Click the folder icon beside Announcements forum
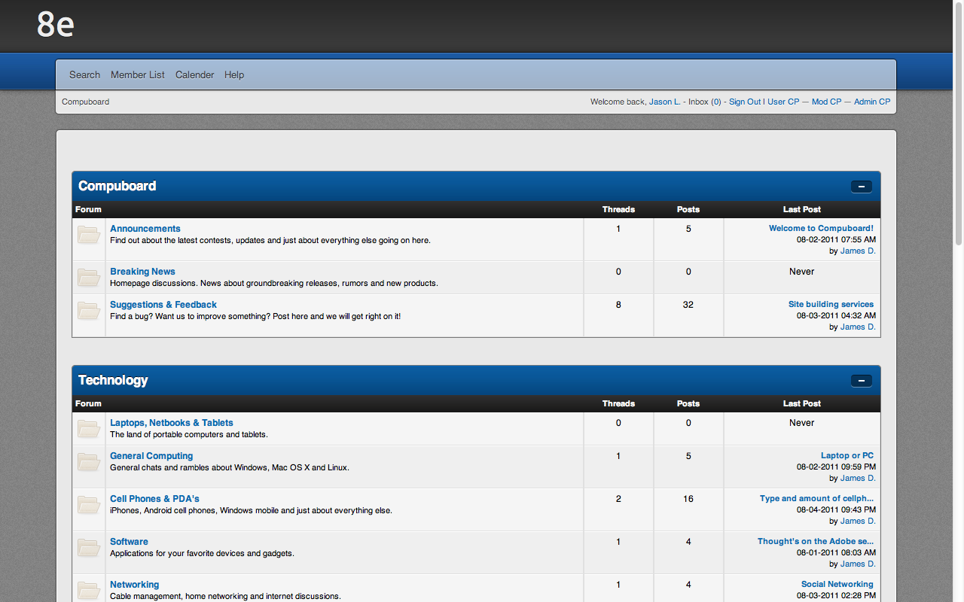964x602 pixels. coord(89,235)
